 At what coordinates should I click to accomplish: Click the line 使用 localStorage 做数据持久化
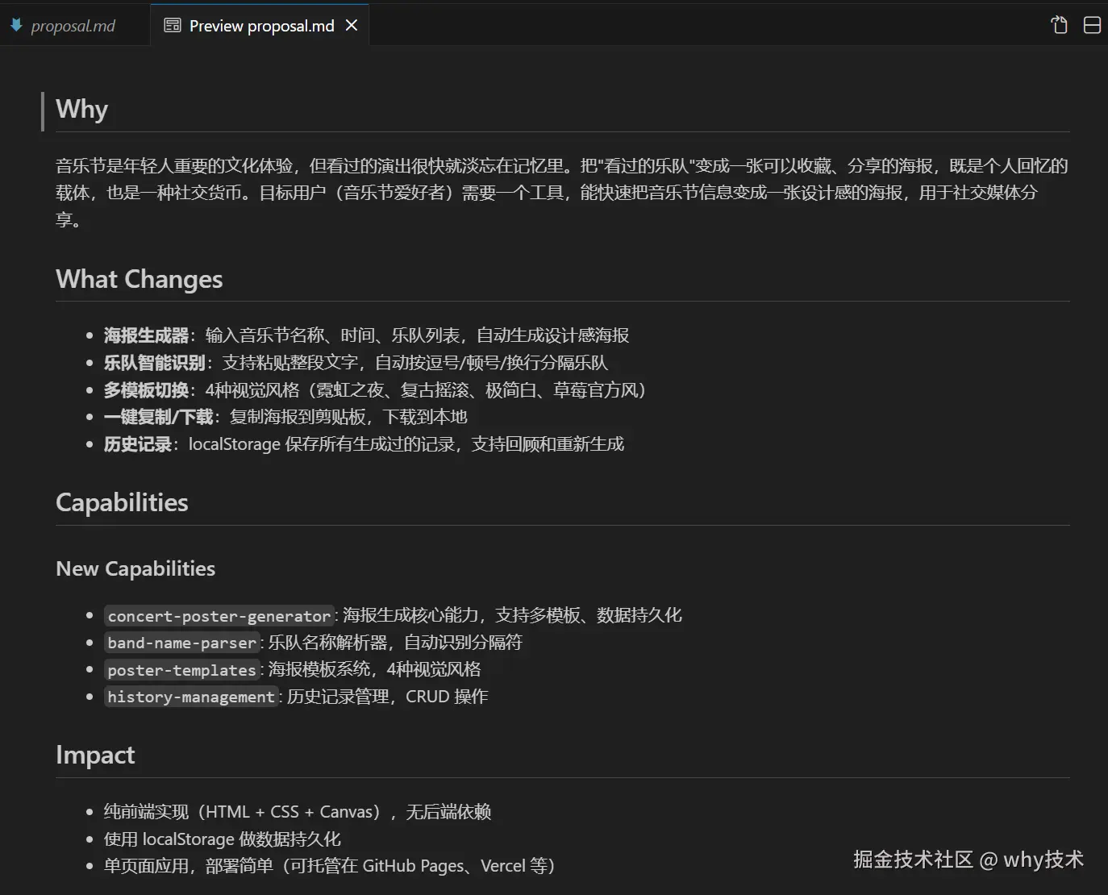click(x=223, y=839)
